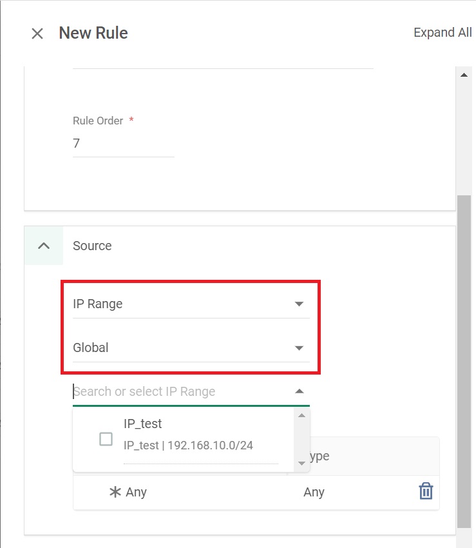Select the IP_test 192.168.10.0/24 option text
Viewport: 476px width, 548px height.
188,445
